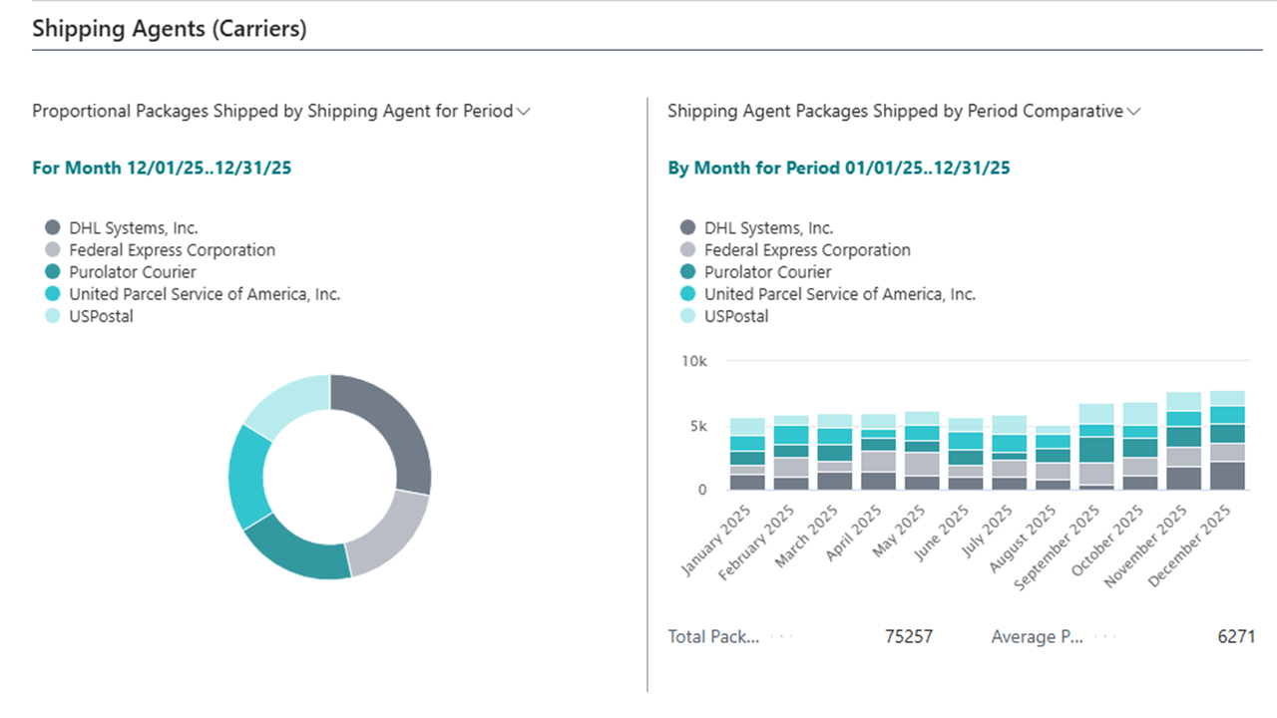Select the March 2025 stacked bar
The height and width of the screenshot is (718, 1277).
[x=835, y=452]
